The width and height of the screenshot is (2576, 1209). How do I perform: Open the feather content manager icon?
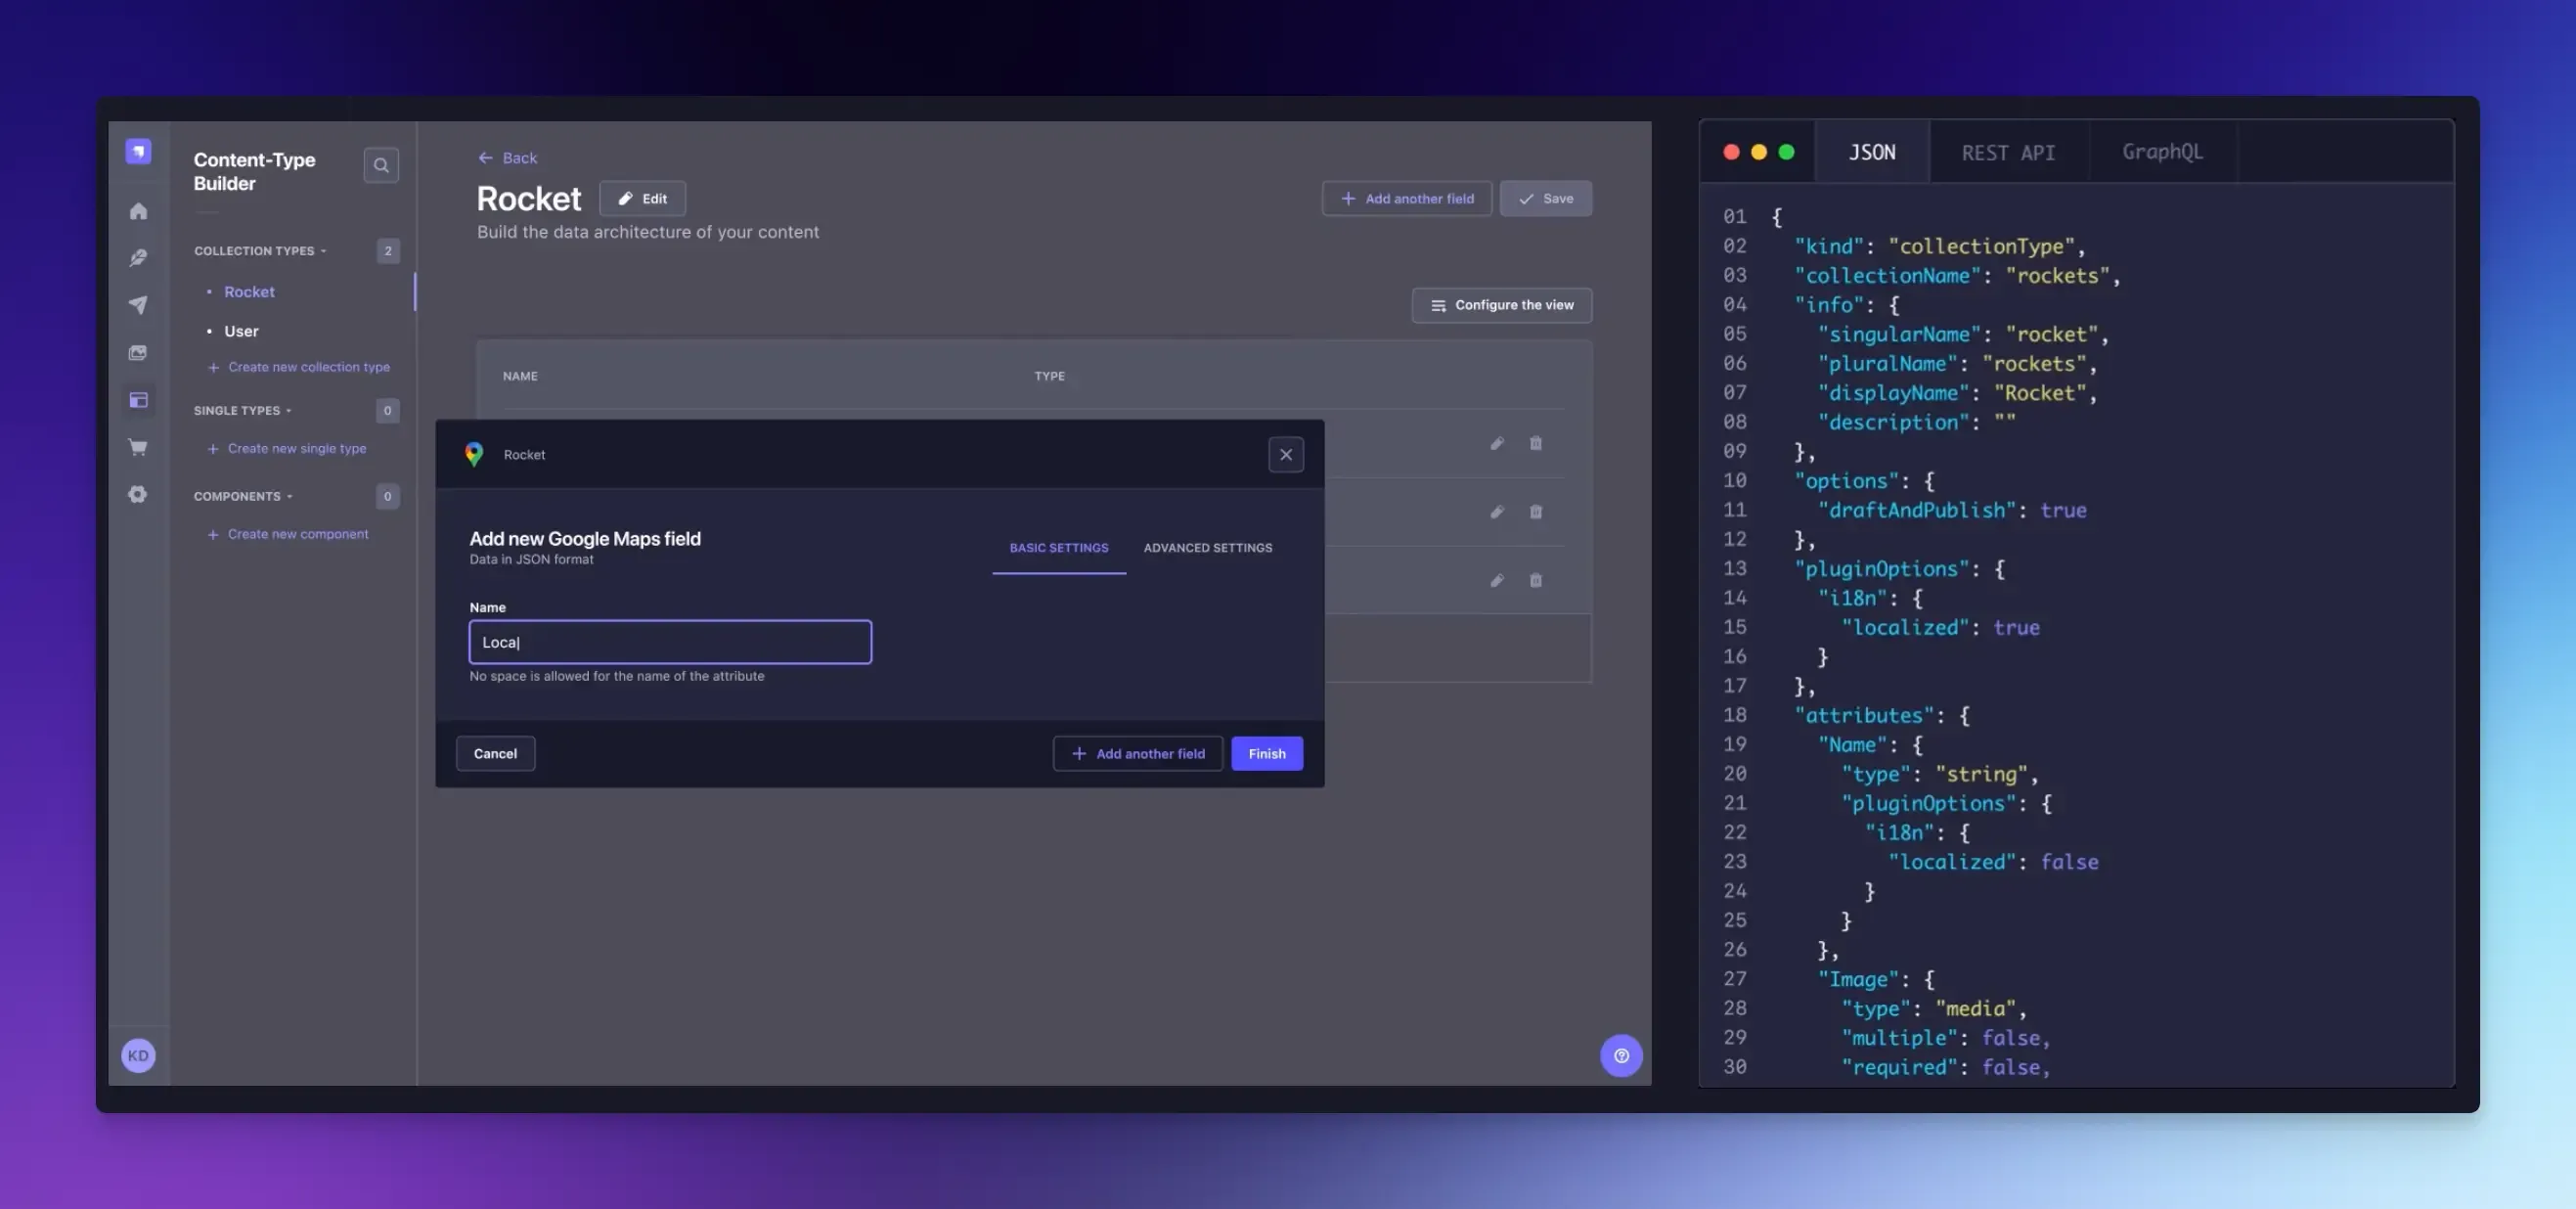(x=138, y=258)
